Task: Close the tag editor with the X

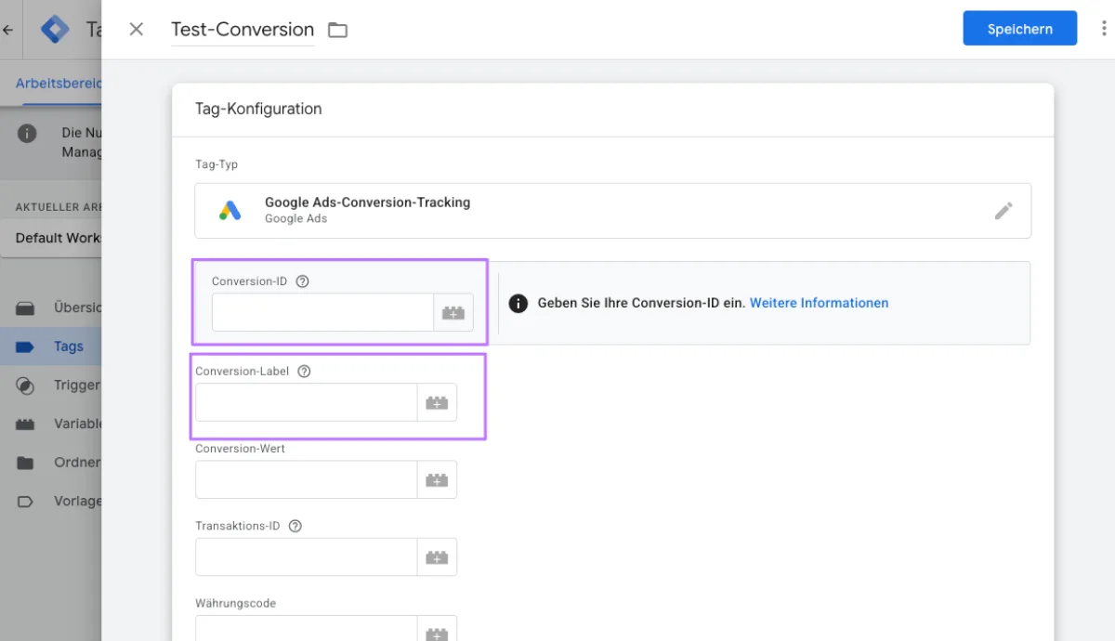Action: [136, 29]
